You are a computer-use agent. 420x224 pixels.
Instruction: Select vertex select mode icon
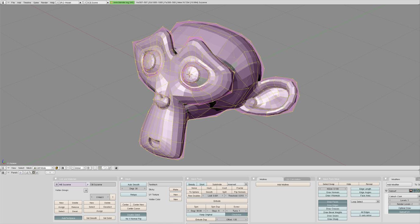[x=100, y=168]
